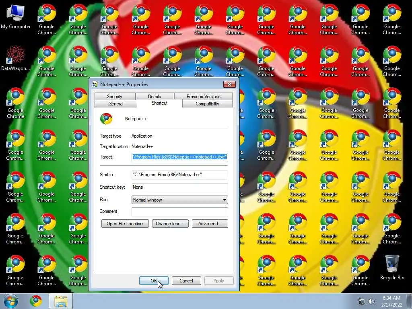Click the volume speaker tray icon
412x309 pixels.
[x=371, y=301]
